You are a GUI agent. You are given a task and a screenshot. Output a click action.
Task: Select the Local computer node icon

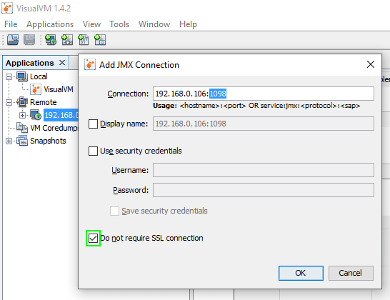(x=22, y=76)
